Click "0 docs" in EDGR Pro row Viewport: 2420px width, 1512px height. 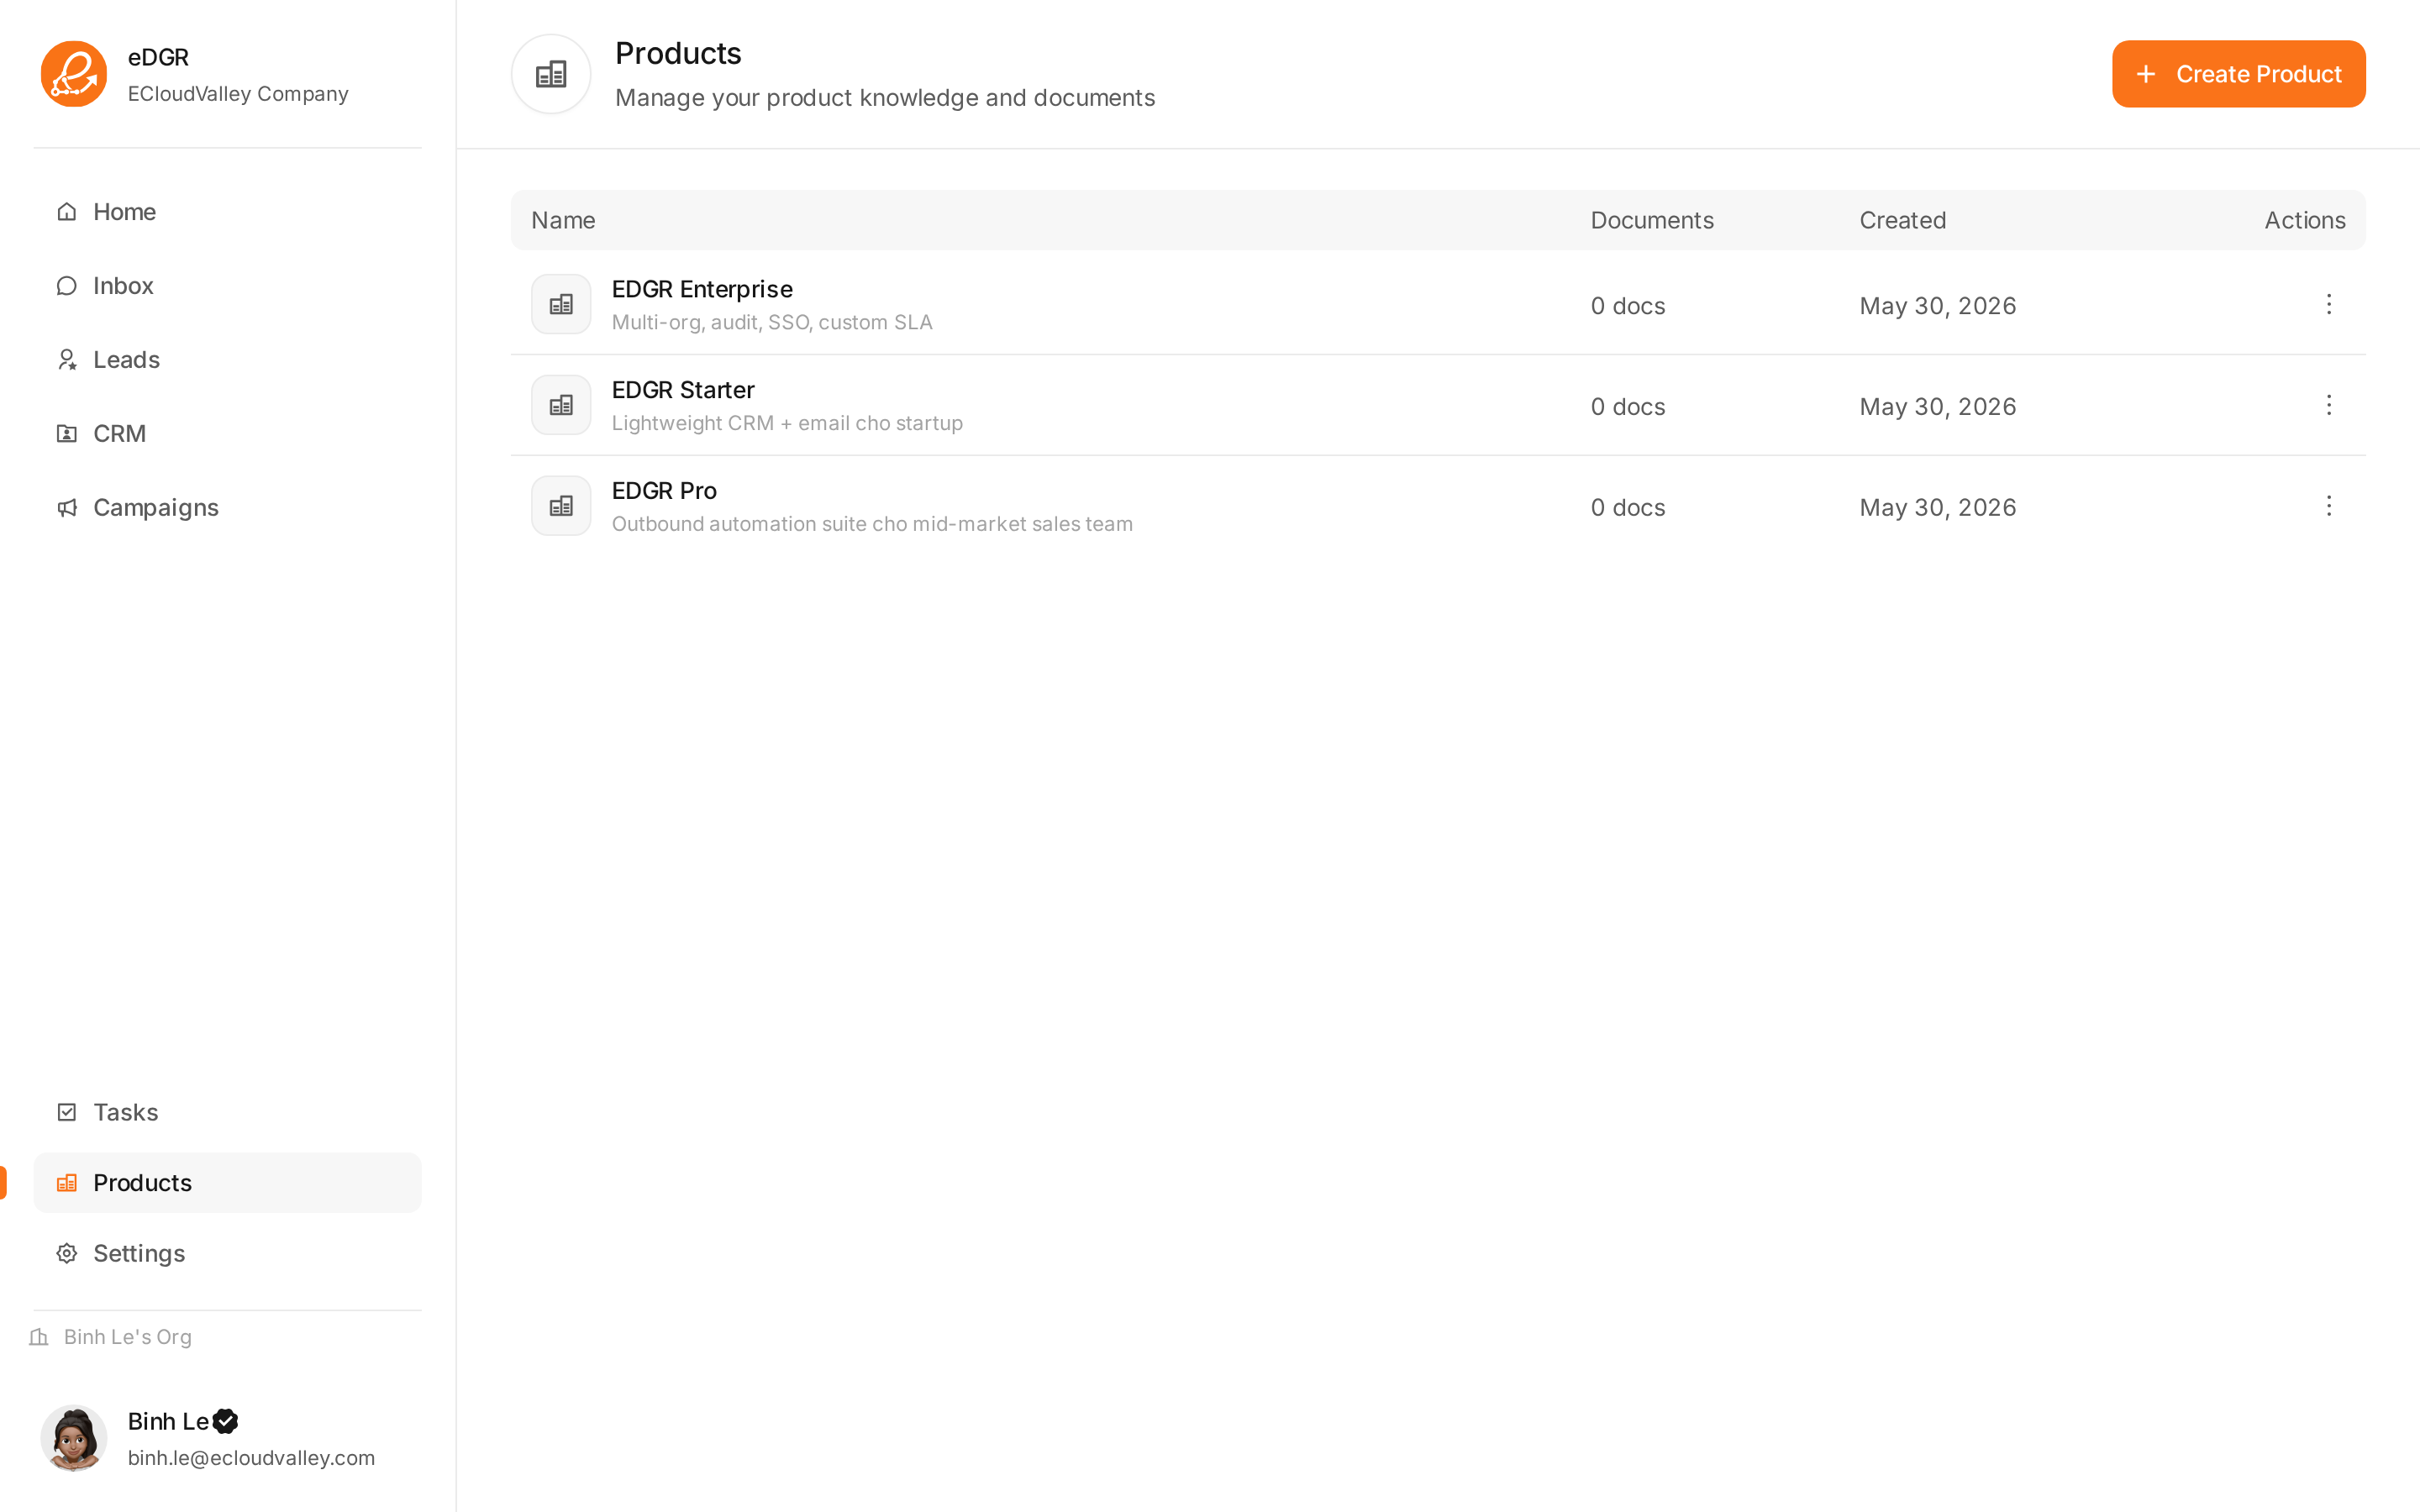[1628, 508]
